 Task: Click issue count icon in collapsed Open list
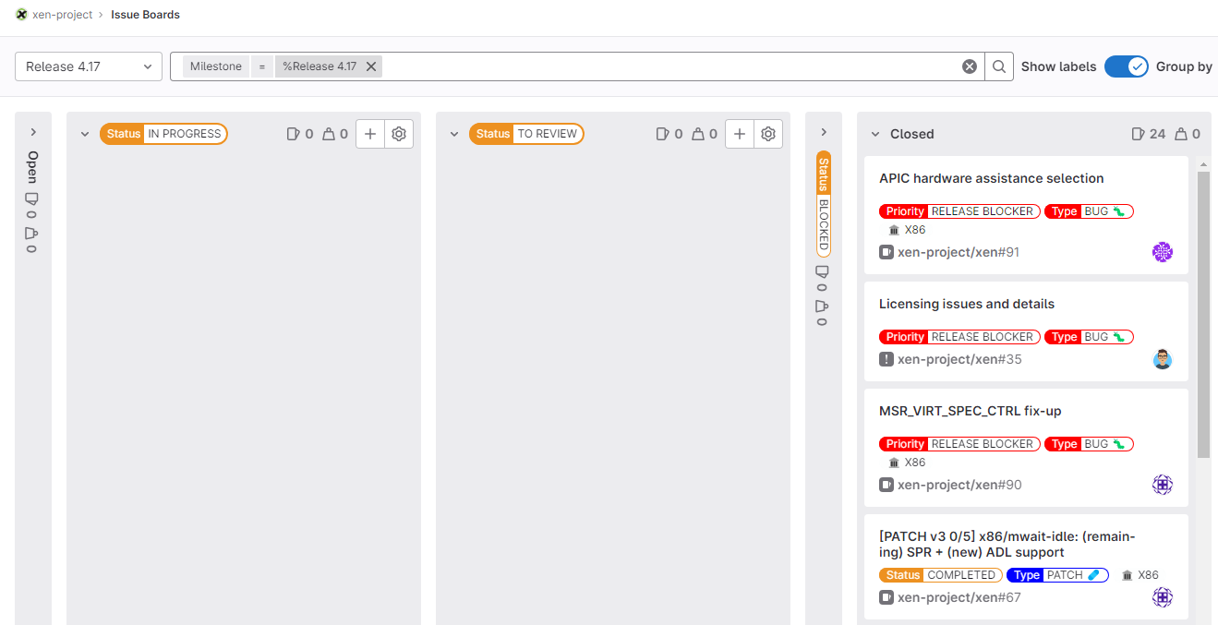click(x=32, y=198)
